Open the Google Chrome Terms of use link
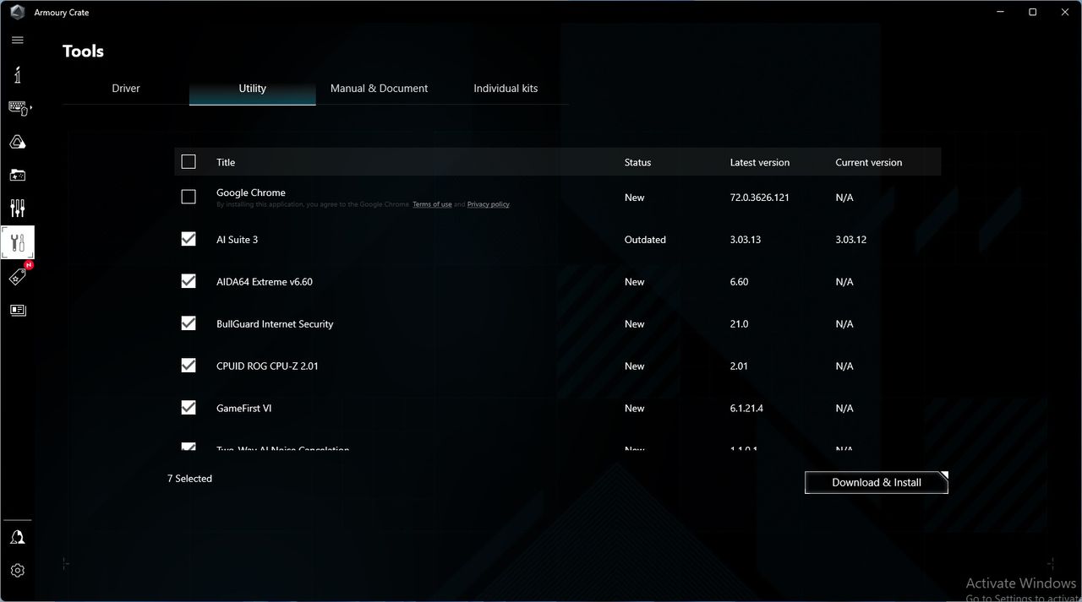Viewport: 1082px width, 602px height. (432, 204)
